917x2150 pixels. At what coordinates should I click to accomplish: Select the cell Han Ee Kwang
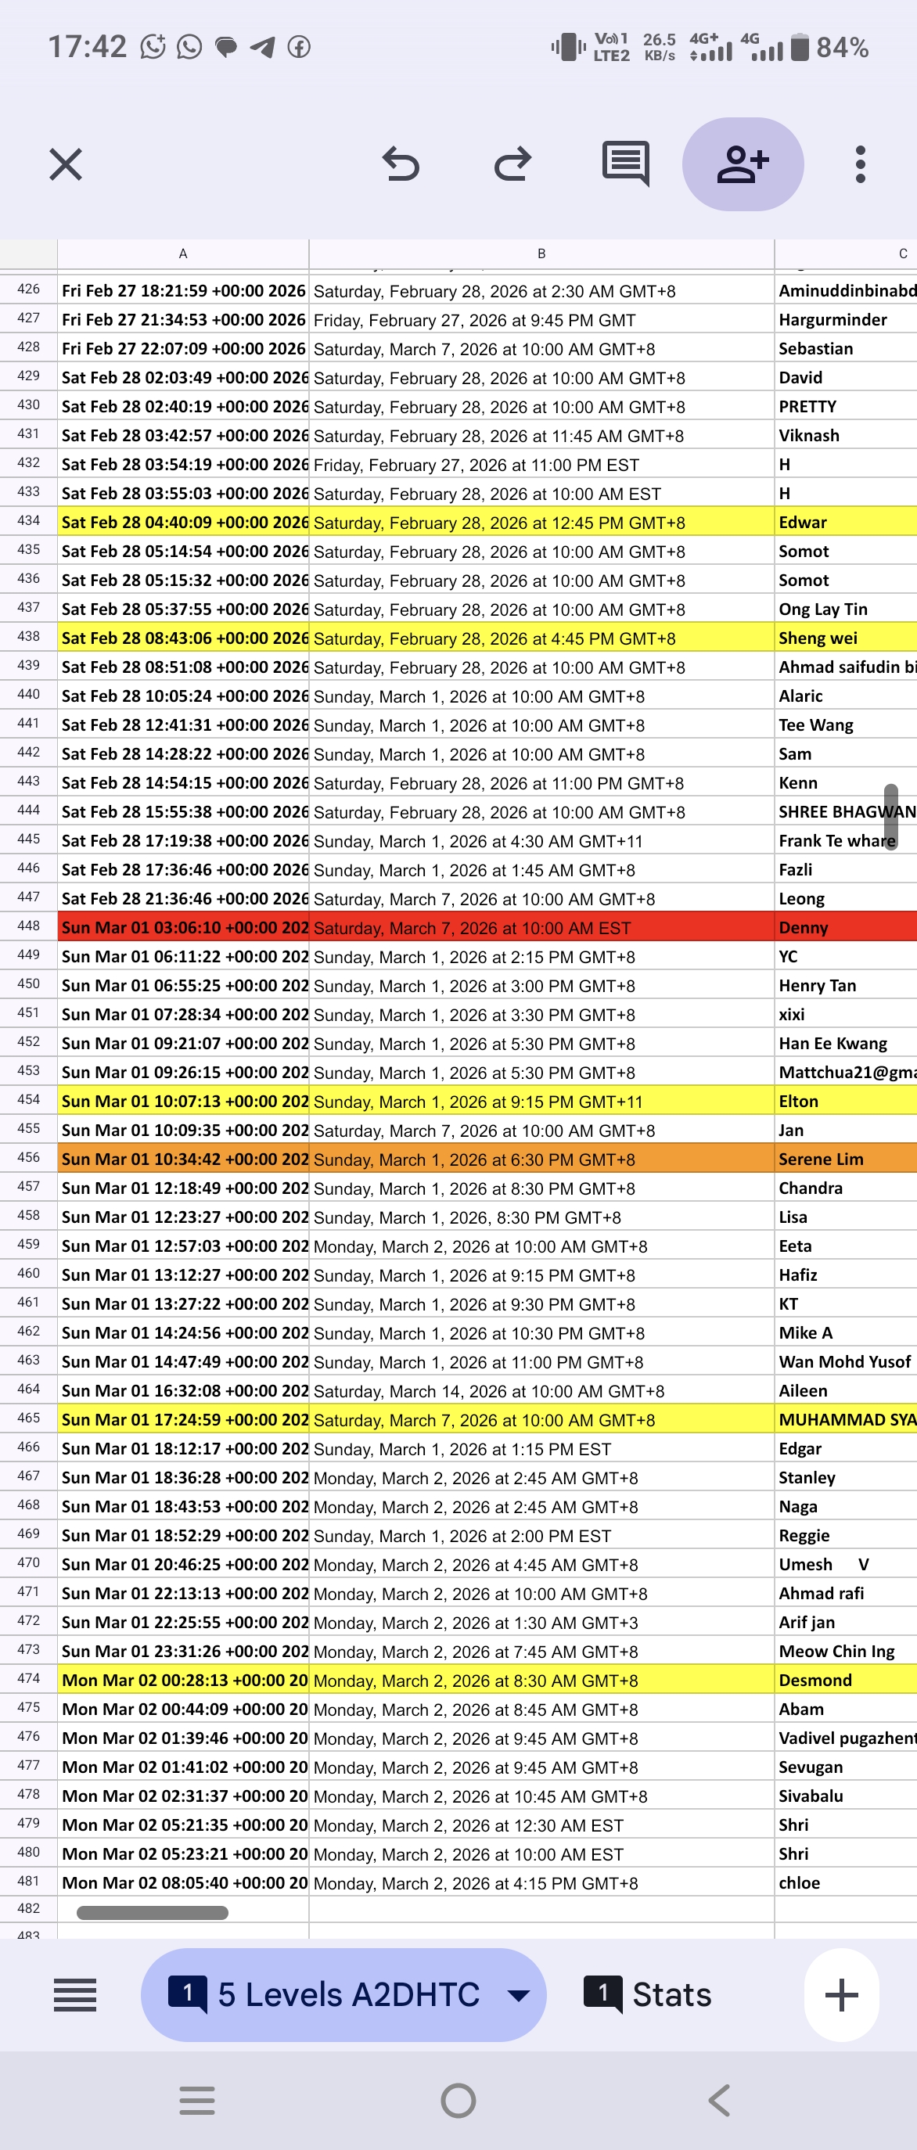click(846, 1043)
